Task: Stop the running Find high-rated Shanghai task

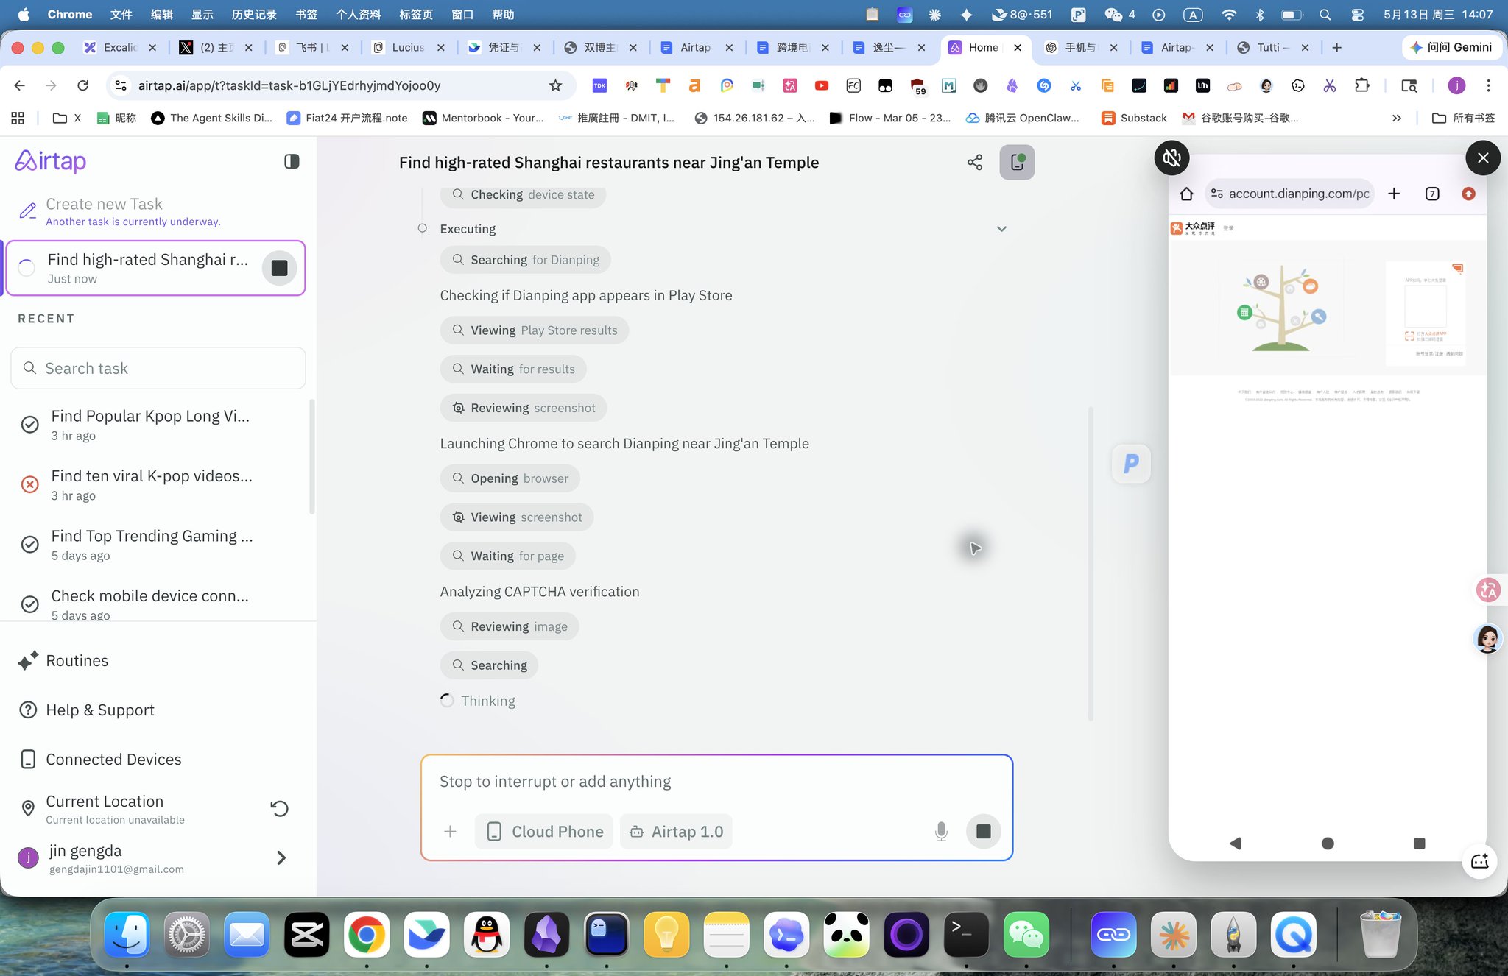Action: coord(280,268)
